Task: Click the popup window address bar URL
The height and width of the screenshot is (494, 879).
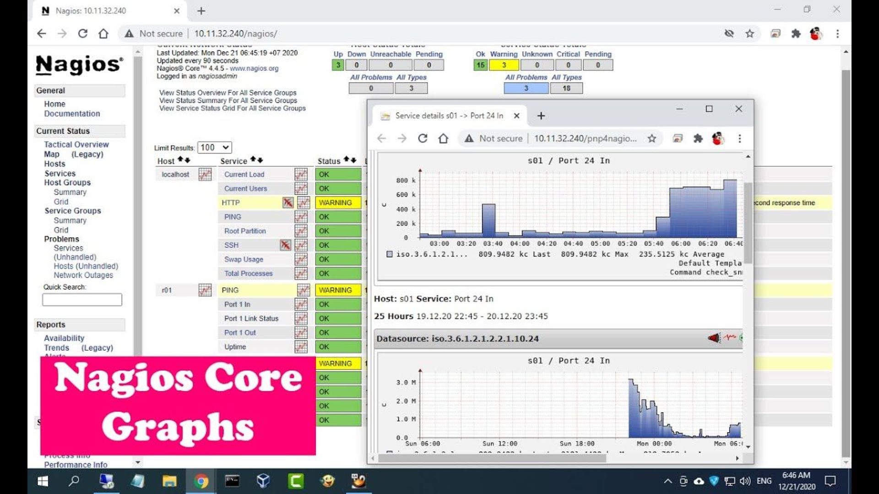Action: coord(585,139)
